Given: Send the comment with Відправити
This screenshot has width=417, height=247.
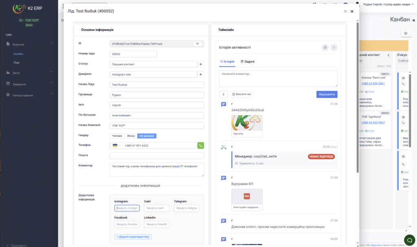Looking at the screenshot, I should pyautogui.click(x=327, y=94).
